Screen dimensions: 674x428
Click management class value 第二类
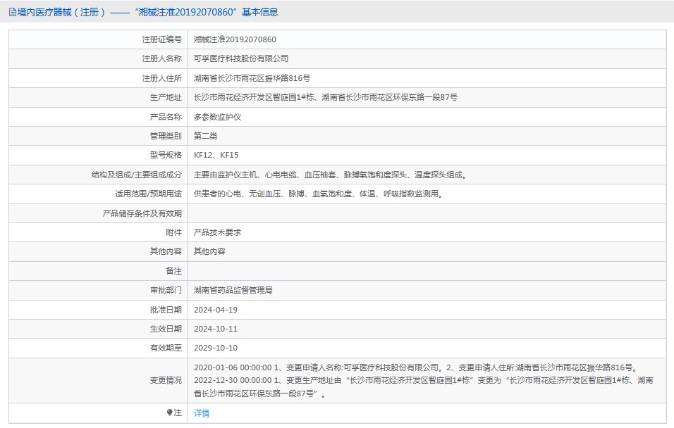tap(205, 136)
